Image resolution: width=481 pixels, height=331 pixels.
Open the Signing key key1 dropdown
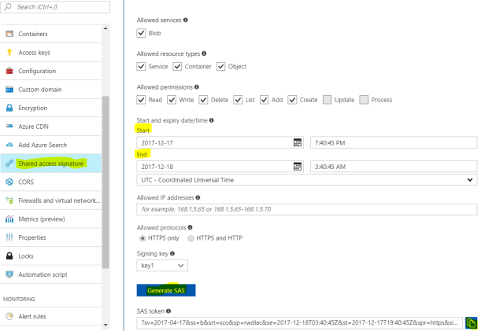(162, 266)
